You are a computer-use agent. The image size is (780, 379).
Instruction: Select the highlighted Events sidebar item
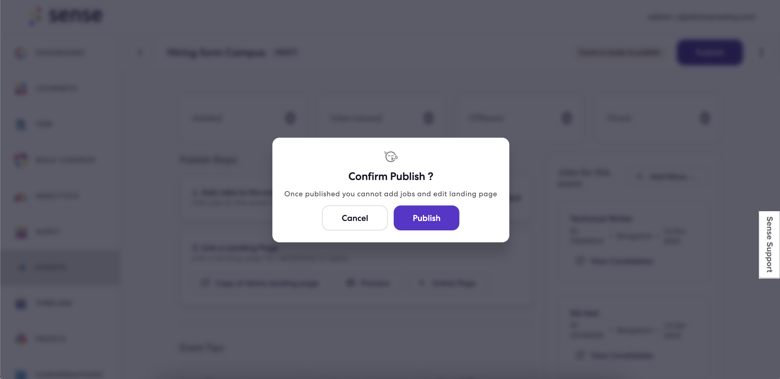tap(61, 267)
